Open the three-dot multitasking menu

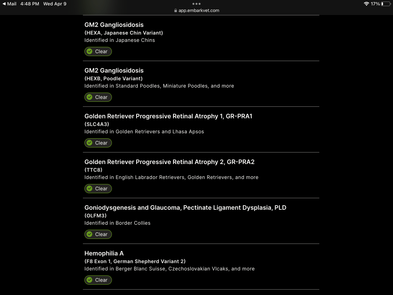(196, 4)
